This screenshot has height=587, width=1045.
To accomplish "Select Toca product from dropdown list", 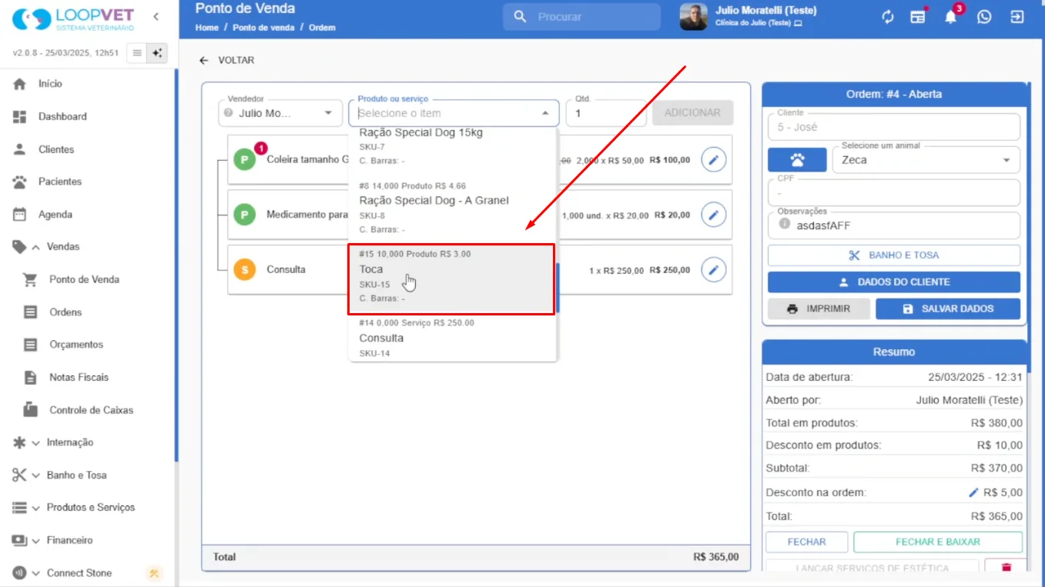I will coord(451,279).
